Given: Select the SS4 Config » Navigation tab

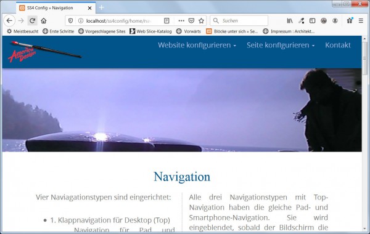Looking at the screenshot, I should click(x=56, y=8).
